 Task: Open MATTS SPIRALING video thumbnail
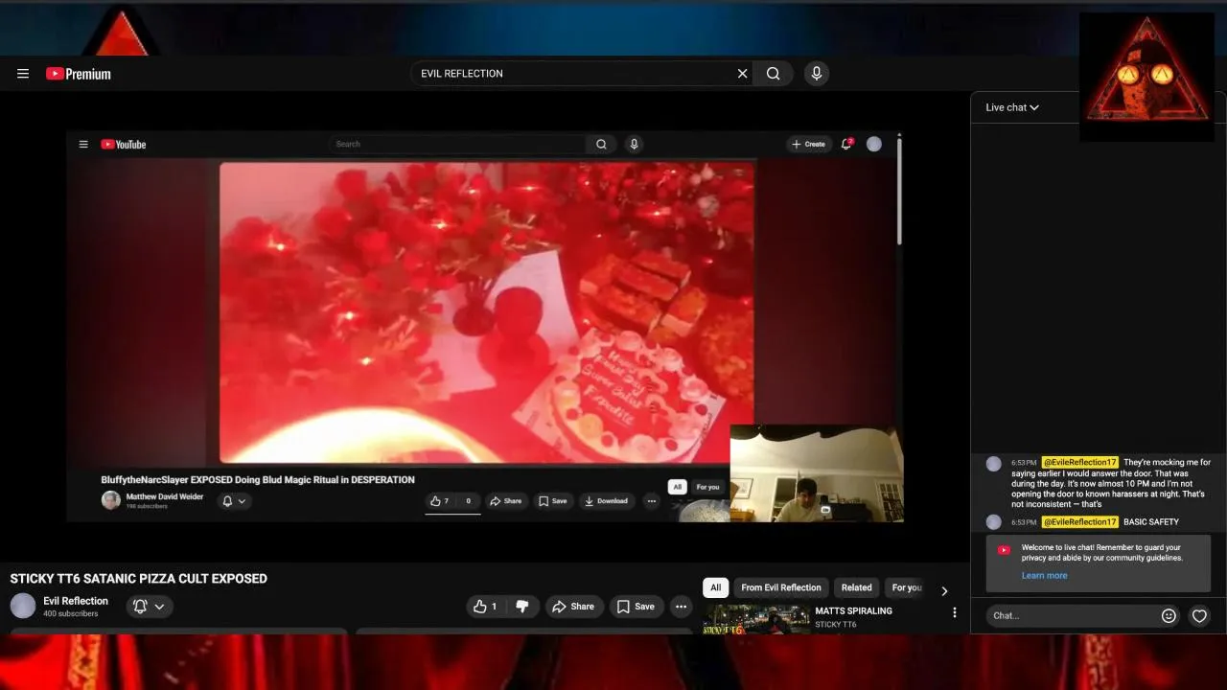click(x=756, y=619)
